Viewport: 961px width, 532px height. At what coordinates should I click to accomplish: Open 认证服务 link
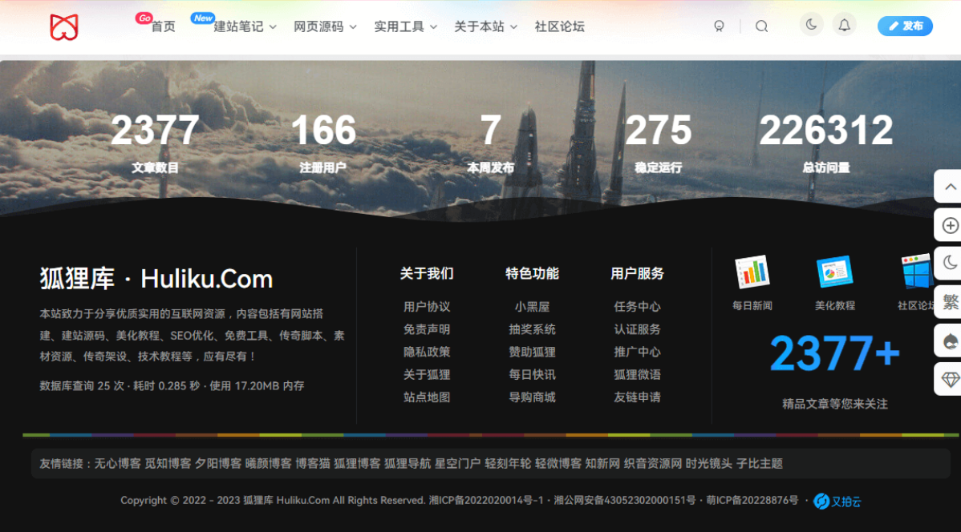coord(638,329)
